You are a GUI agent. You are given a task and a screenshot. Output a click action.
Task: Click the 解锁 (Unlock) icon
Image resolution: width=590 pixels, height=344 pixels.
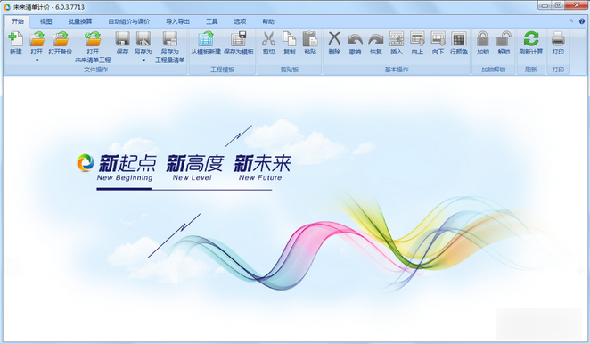point(504,38)
